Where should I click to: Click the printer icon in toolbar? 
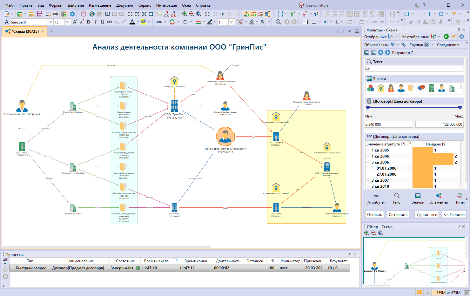click(x=55, y=14)
